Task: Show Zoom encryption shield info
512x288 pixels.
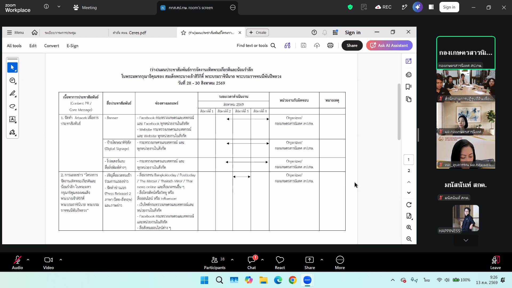Action: tap(350, 7)
